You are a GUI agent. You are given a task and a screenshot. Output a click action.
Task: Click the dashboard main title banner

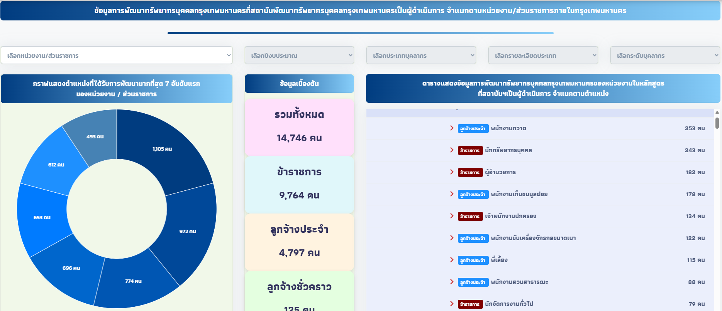[360, 10]
